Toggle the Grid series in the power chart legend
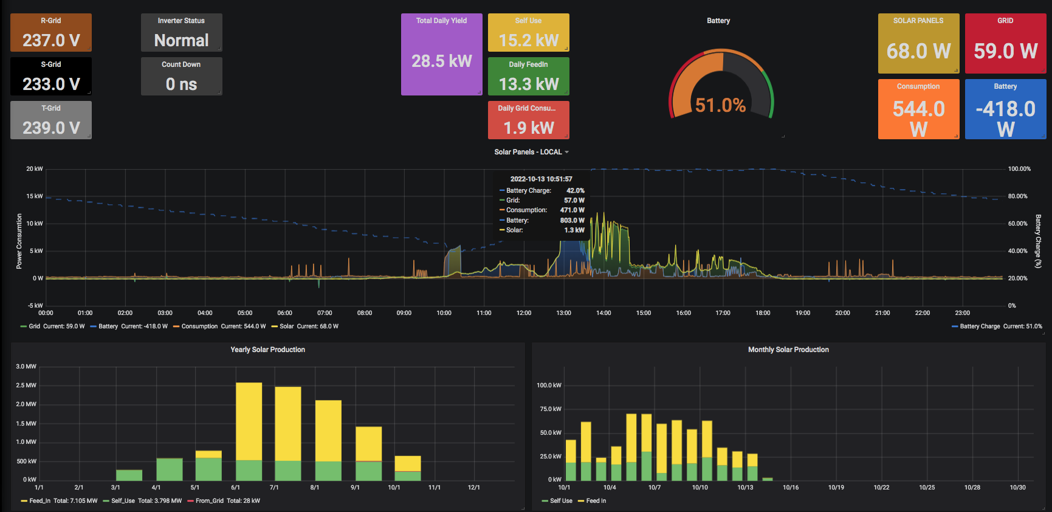 34,327
